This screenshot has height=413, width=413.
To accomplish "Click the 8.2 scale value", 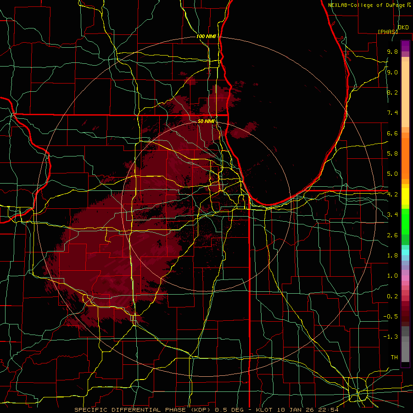I will [x=392, y=92].
